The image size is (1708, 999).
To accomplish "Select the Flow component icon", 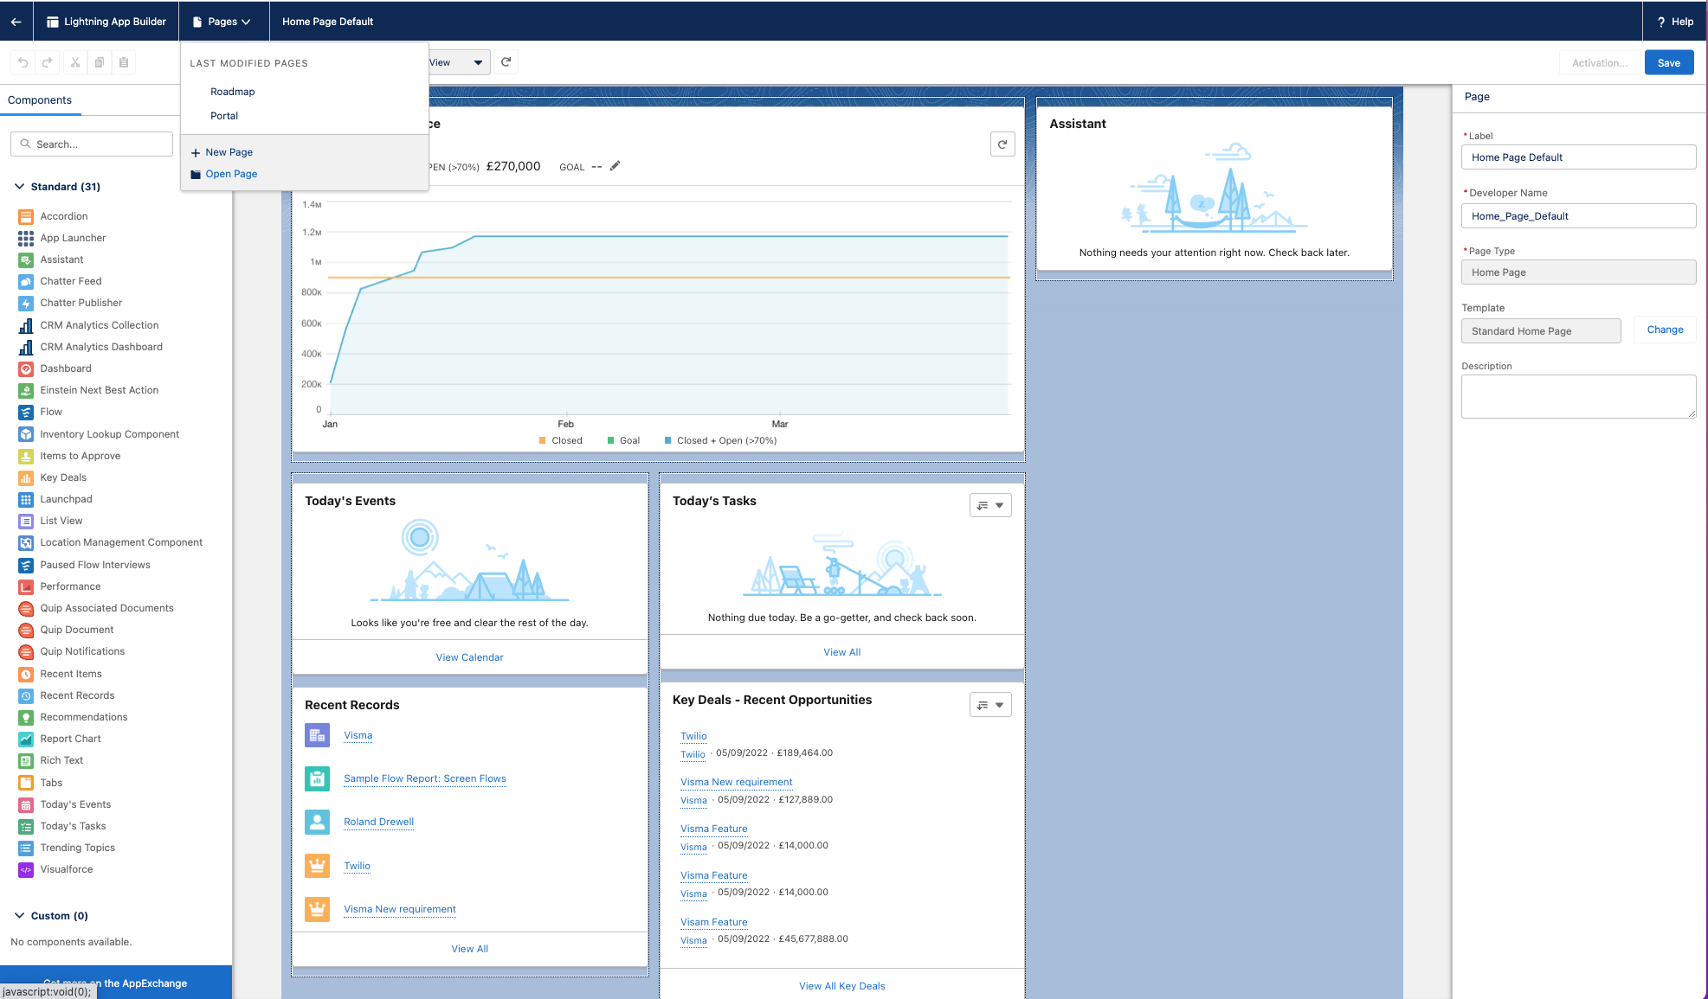I will tap(26, 412).
